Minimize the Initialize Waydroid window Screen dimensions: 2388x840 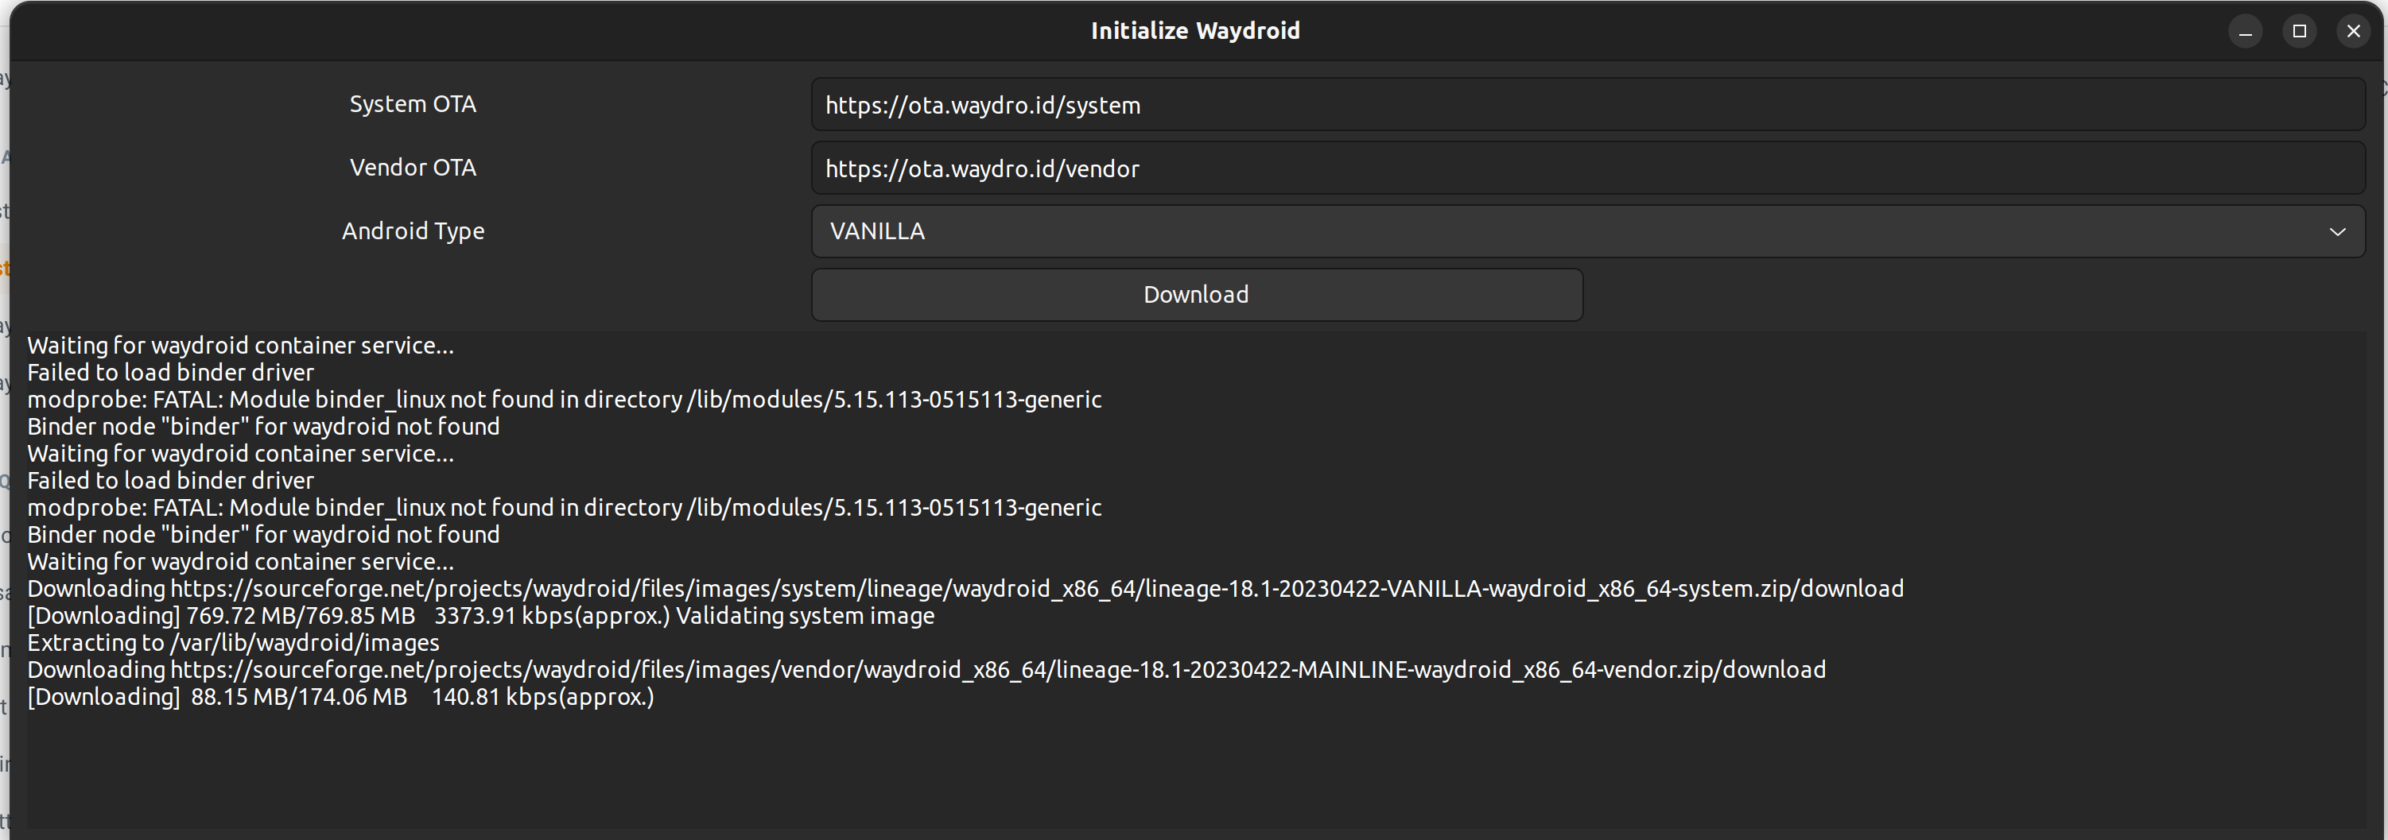tap(2245, 30)
